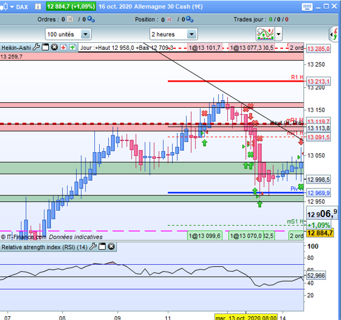Click the keyboard shortcuts icon in title bar
This screenshot has height=320, width=341.
[x=307, y=6]
